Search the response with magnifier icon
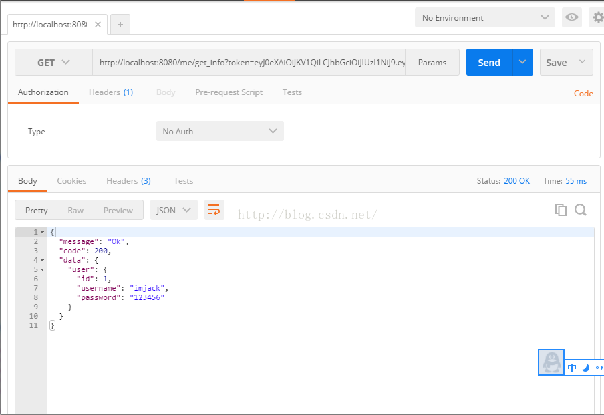The height and width of the screenshot is (415, 604). click(581, 210)
